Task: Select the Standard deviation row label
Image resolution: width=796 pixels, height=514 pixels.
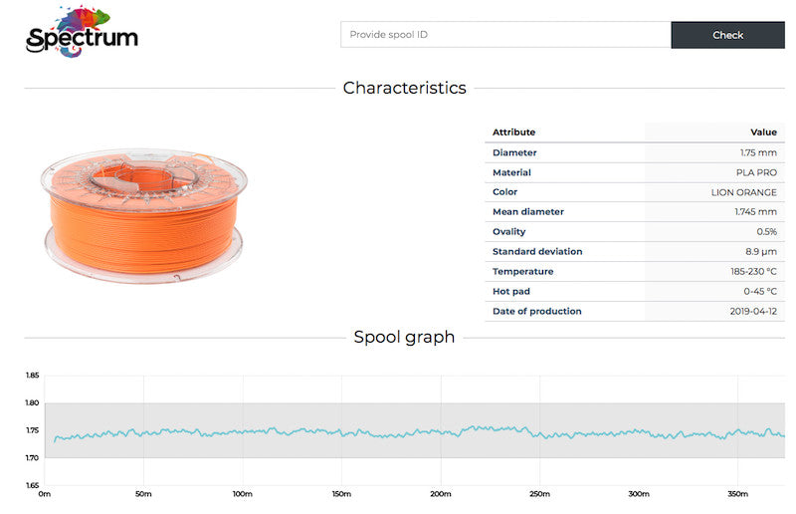Action: (537, 252)
